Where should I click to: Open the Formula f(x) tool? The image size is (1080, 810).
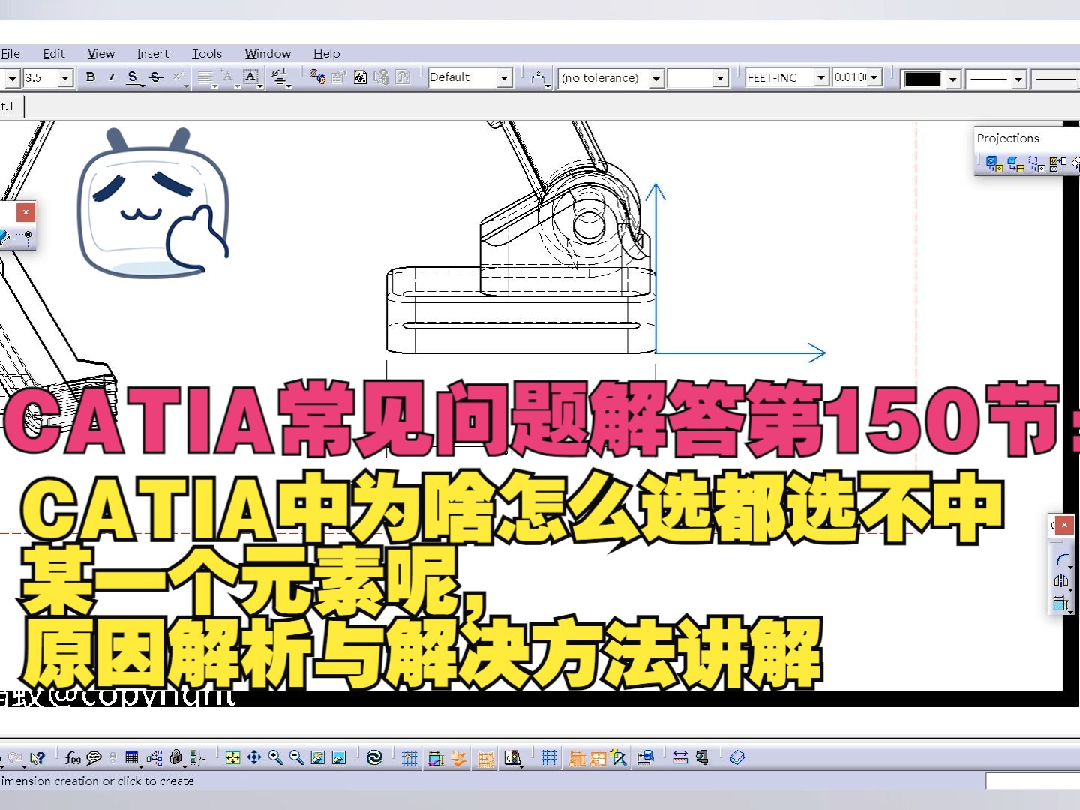(73, 757)
